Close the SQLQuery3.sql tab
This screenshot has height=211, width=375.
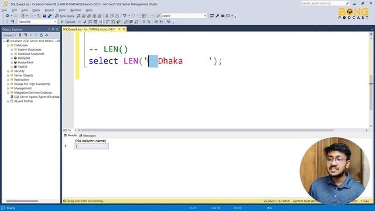[x=124, y=29]
